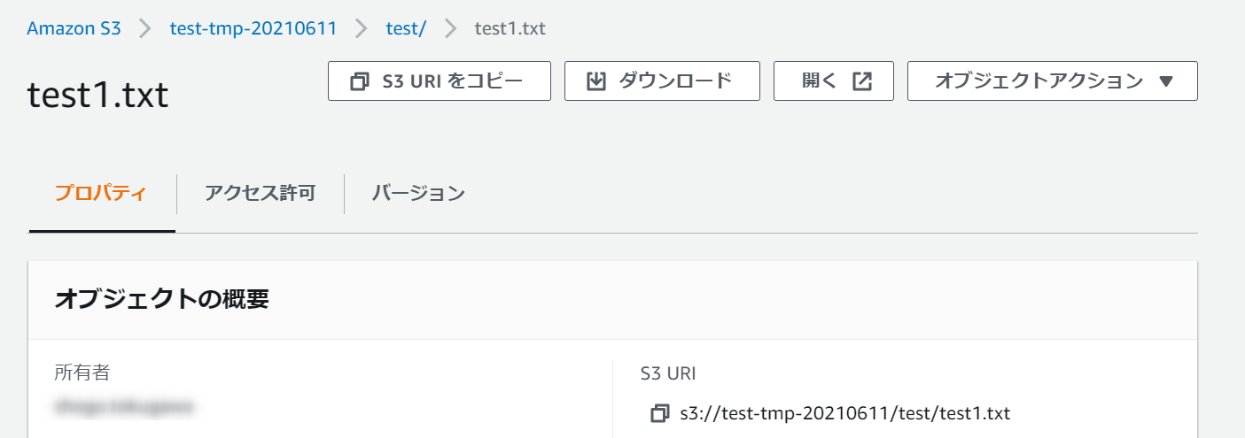Click the オブジェクトの概要 panel heading
Screen dimensions: 1245x438
pos(161,300)
